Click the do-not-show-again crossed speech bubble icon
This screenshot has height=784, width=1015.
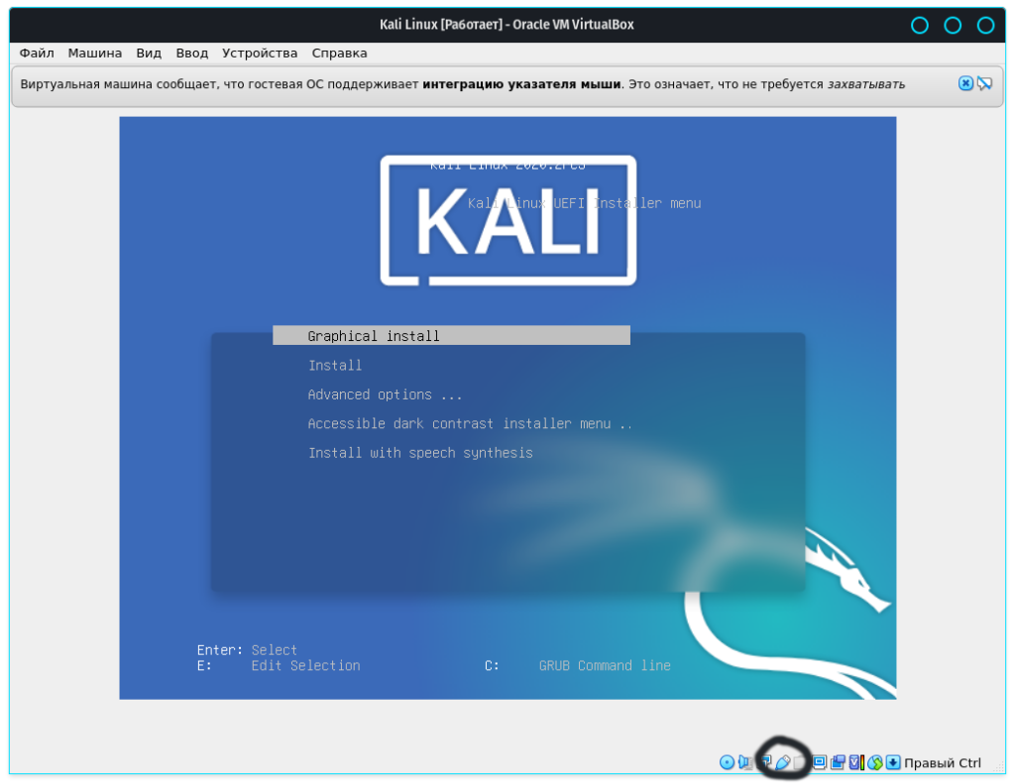(x=984, y=83)
